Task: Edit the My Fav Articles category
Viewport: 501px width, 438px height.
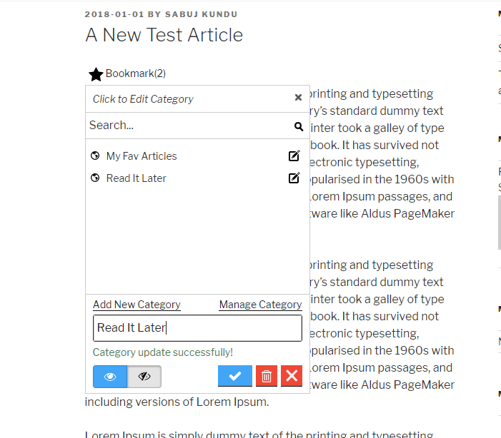Action: click(294, 156)
